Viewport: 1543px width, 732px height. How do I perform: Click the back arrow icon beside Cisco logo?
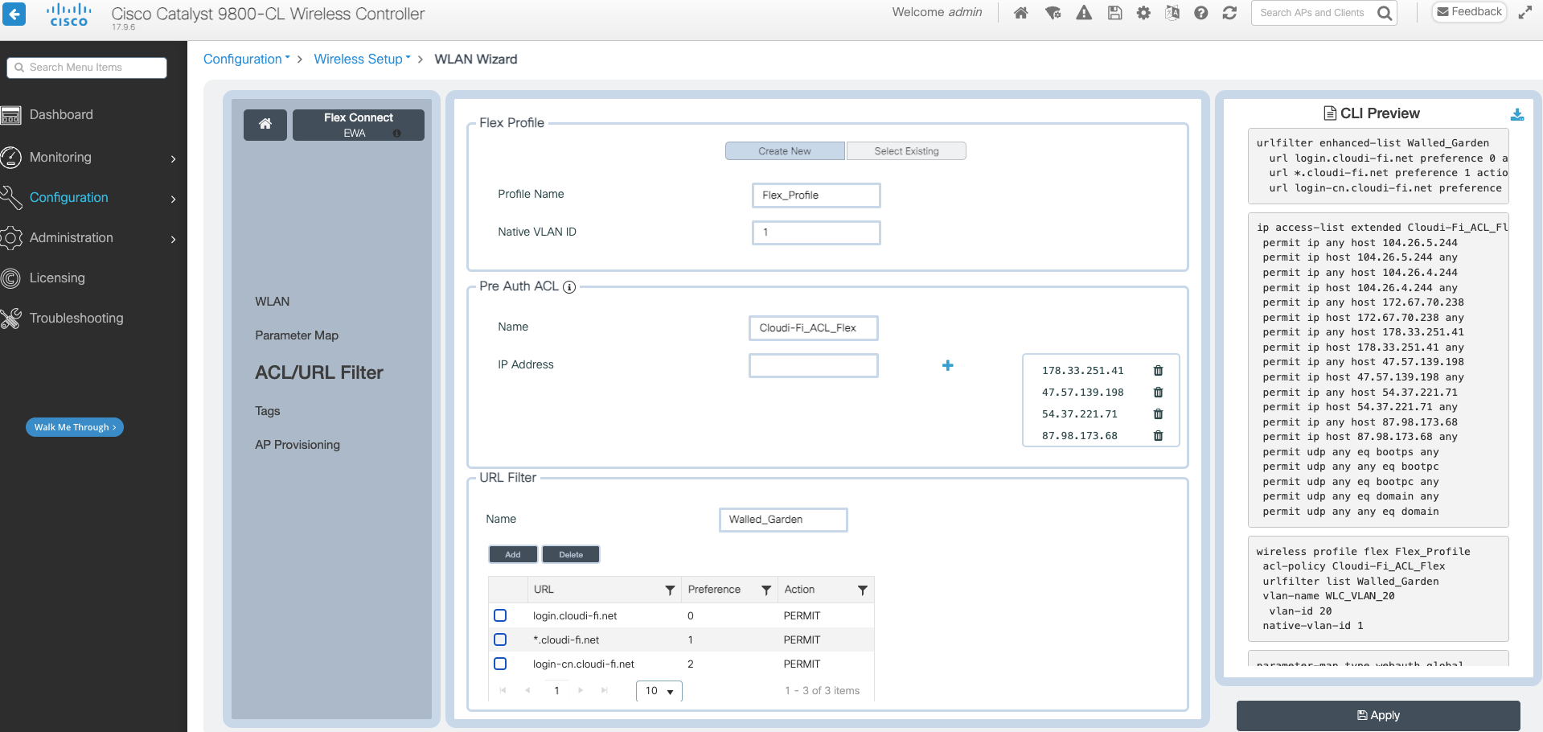tap(14, 14)
